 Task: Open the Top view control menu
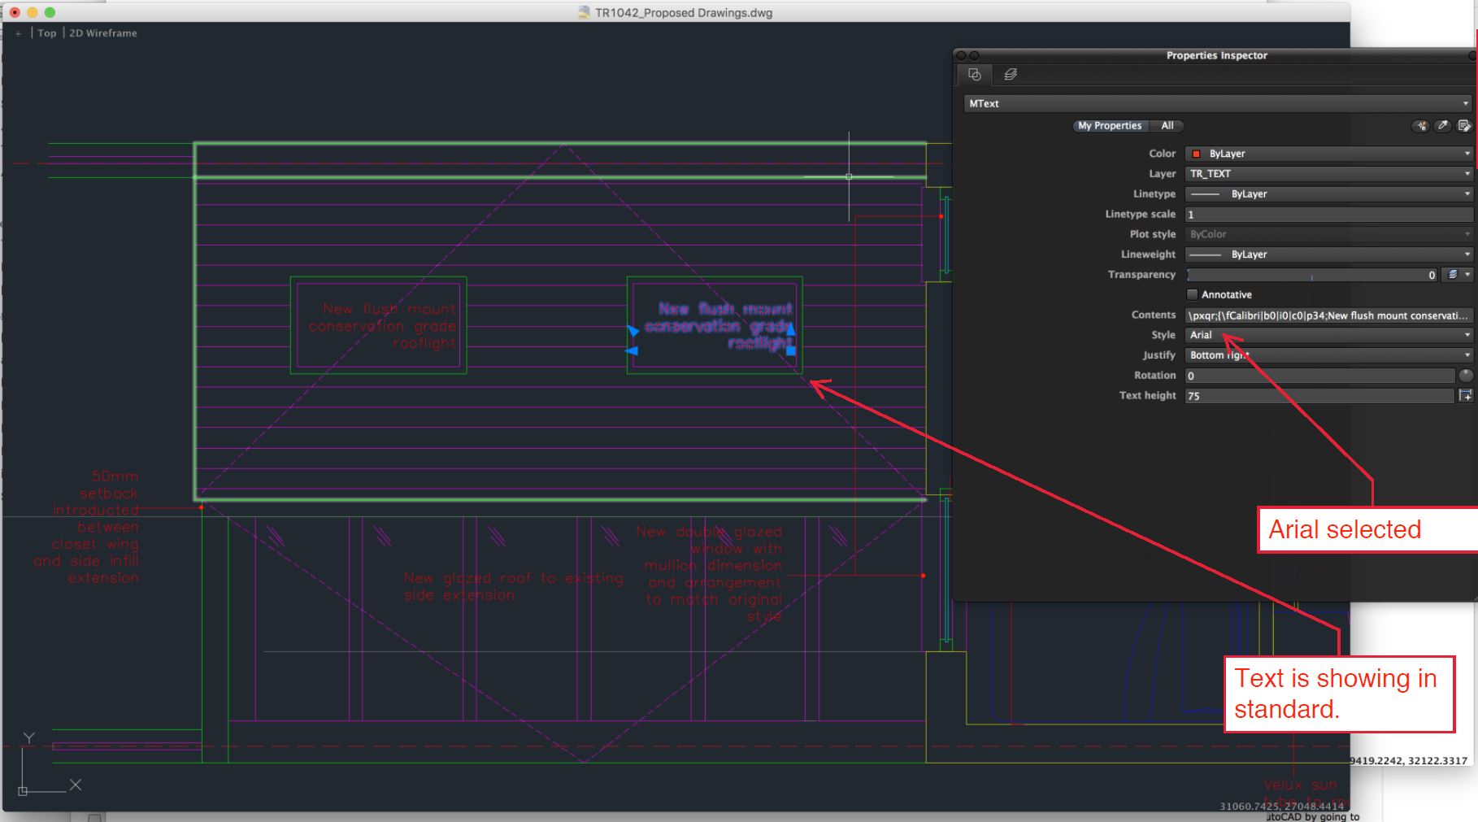(47, 33)
